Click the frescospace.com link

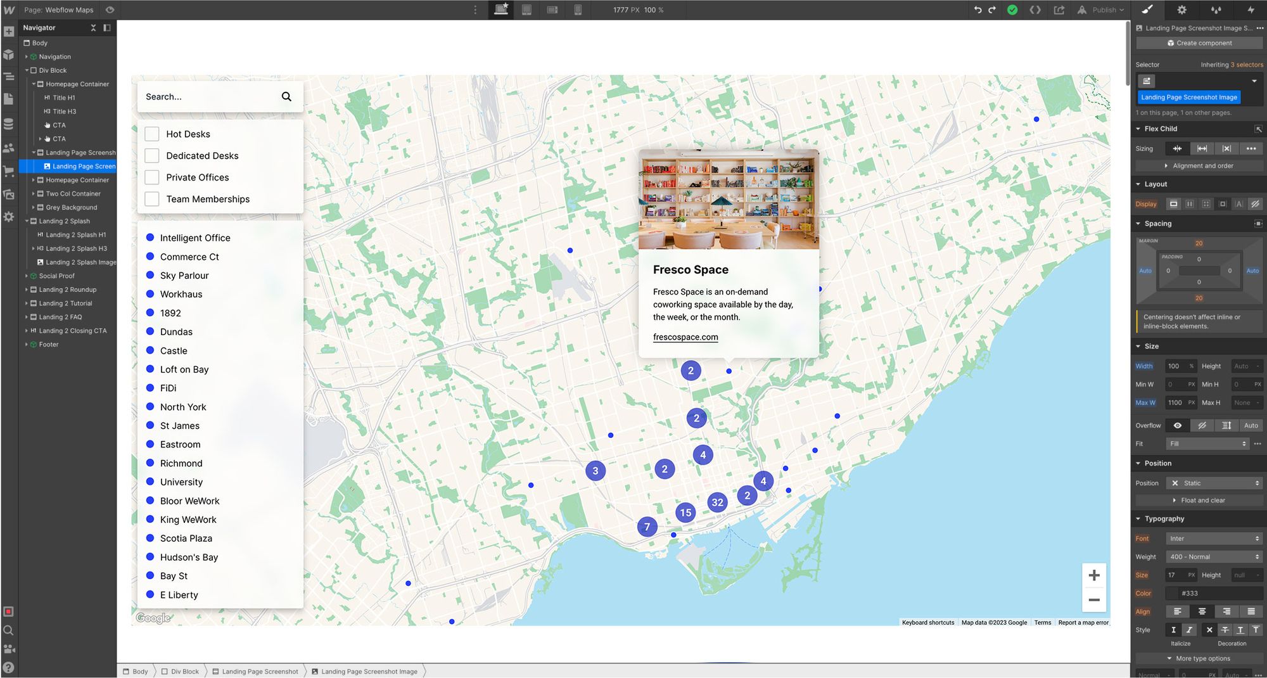(x=685, y=337)
